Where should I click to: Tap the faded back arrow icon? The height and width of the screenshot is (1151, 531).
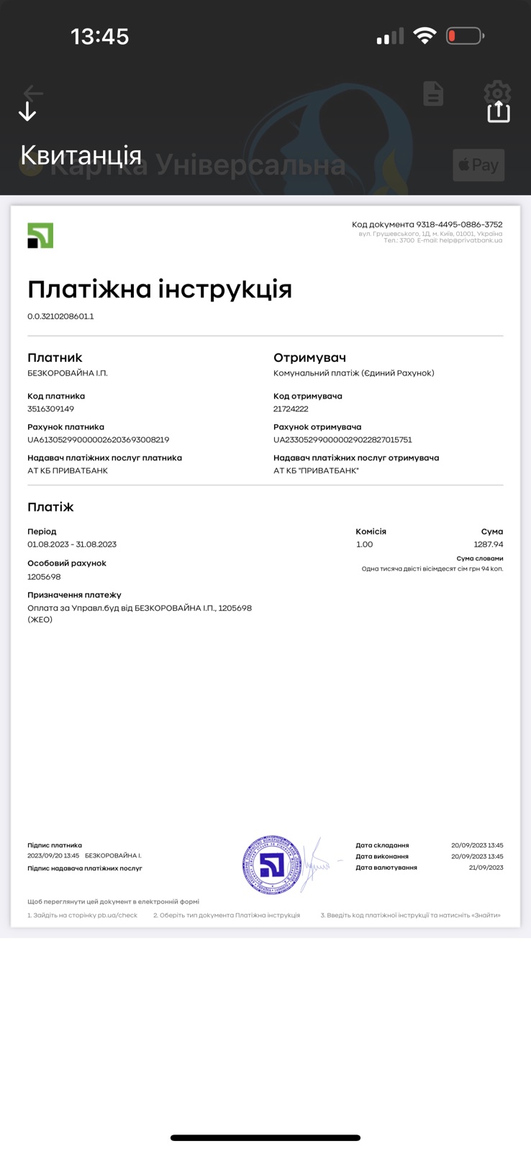click(33, 93)
